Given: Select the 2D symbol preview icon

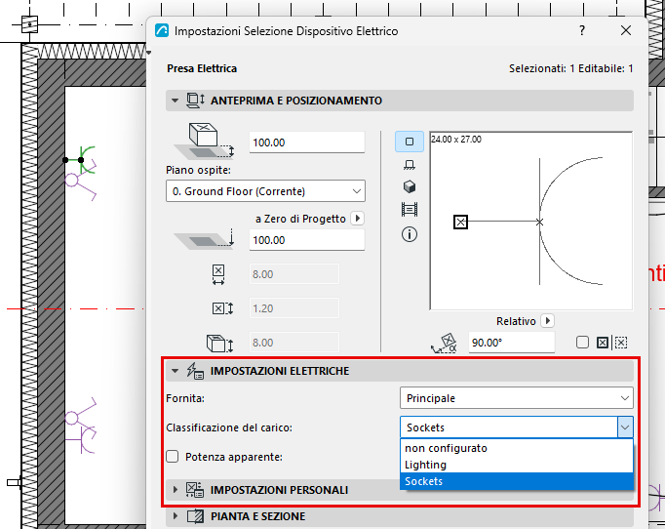Looking at the screenshot, I should tap(410, 142).
